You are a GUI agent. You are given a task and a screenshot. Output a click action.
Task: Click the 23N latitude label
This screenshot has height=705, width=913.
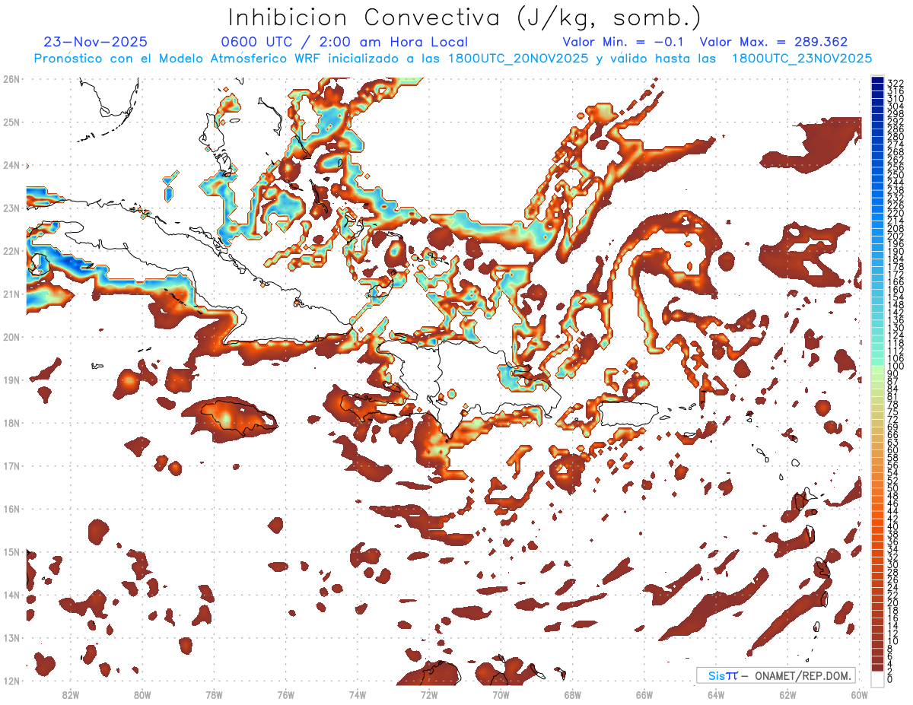(x=11, y=208)
